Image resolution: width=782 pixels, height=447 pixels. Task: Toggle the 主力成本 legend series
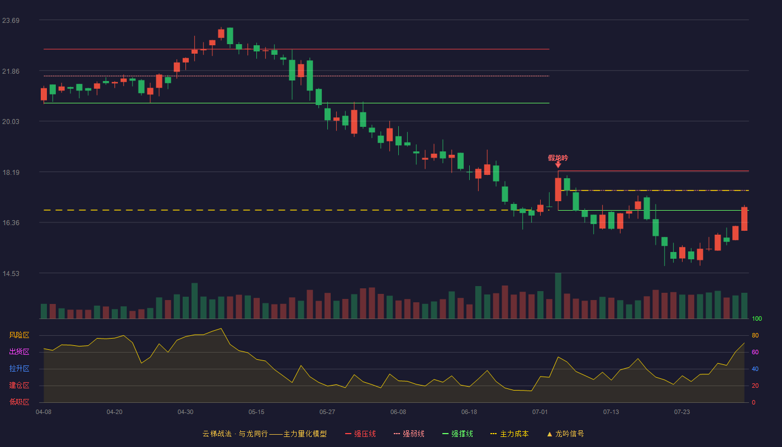click(x=509, y=434)
